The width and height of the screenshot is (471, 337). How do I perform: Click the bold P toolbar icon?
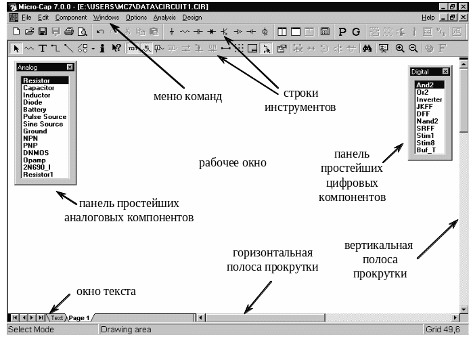point(342,32)
